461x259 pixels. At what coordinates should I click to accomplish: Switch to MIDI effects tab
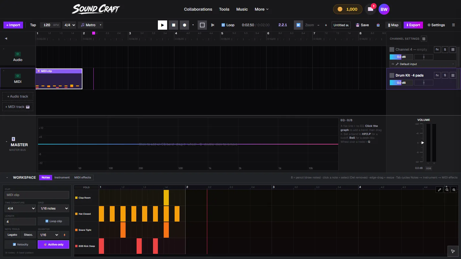point(83,178)
